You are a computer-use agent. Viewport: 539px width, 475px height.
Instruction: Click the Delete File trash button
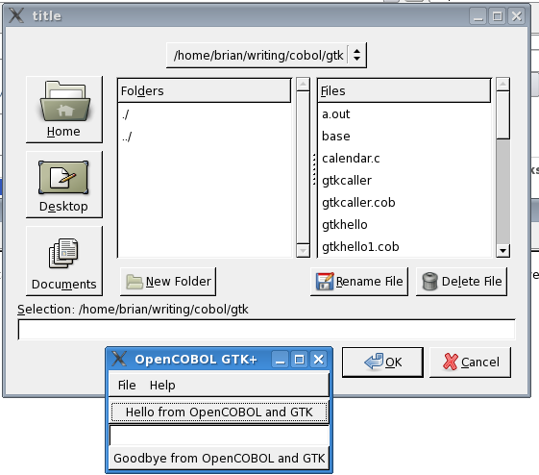[x=461, y=282]
